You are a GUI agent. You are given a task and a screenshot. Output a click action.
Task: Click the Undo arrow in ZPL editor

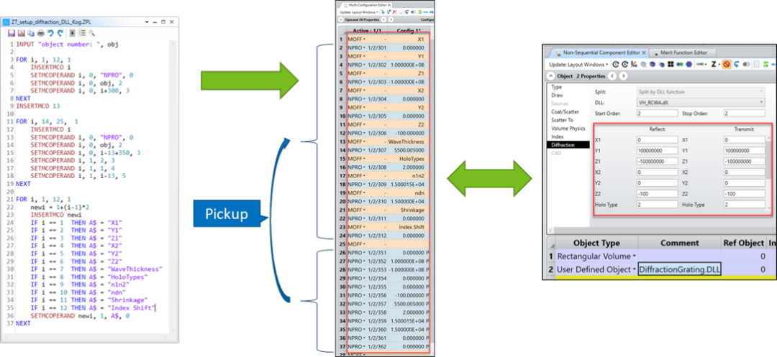pyautogui.click(x=50, y=33)
